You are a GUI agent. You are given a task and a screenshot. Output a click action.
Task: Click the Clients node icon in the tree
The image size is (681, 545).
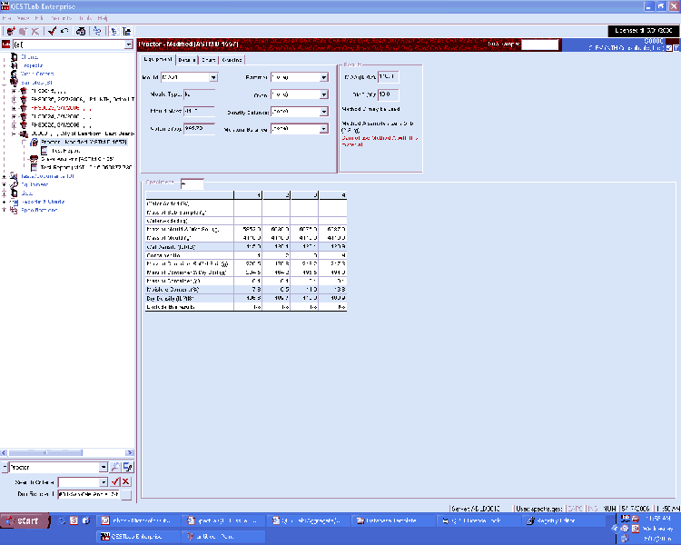[x=15, y=57]
